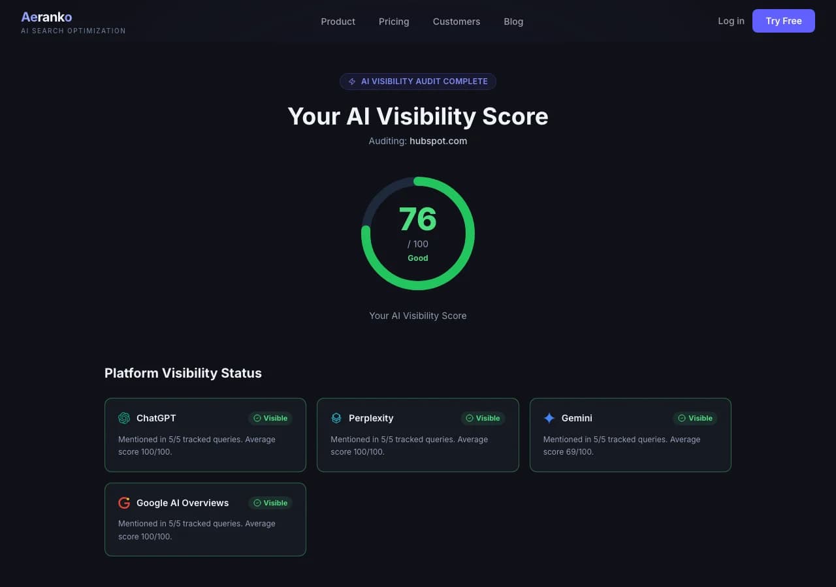This screenshot has height=587, width=836.
Task: Click the Perplexity logo icon
Action: pyautogui.click(x=336, y=418)
